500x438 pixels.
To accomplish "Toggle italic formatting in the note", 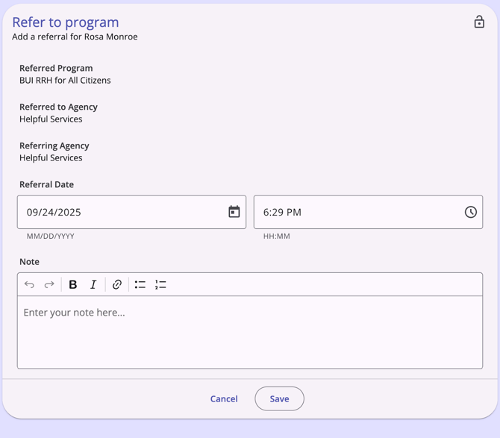I will click(93, 284).
